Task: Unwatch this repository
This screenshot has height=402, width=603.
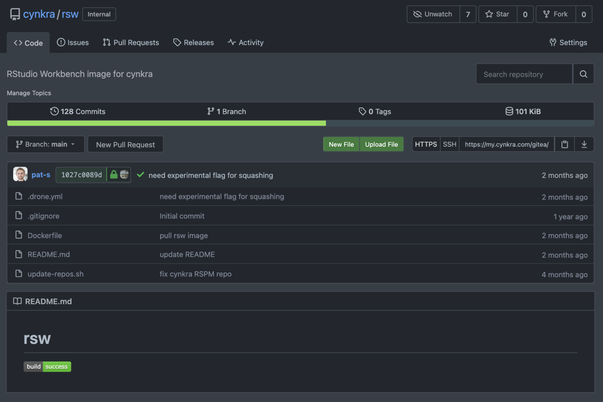Action: tap(433, 14)
